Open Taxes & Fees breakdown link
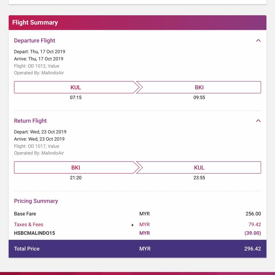Image resolution: width=275 pixels, height=275 pixels. click(29, 225)
